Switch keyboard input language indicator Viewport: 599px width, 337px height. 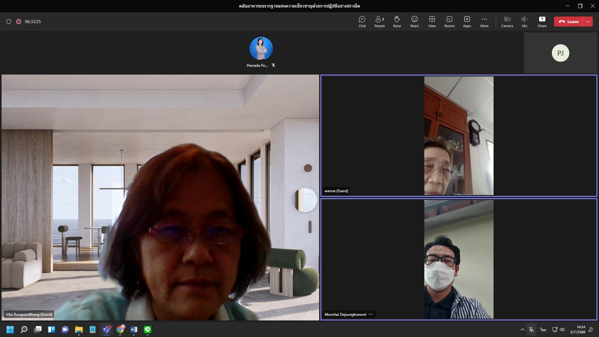point(543,330)
